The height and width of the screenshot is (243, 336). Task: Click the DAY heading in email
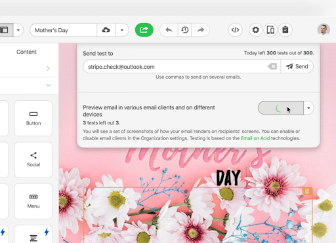[x=228, y=178]
